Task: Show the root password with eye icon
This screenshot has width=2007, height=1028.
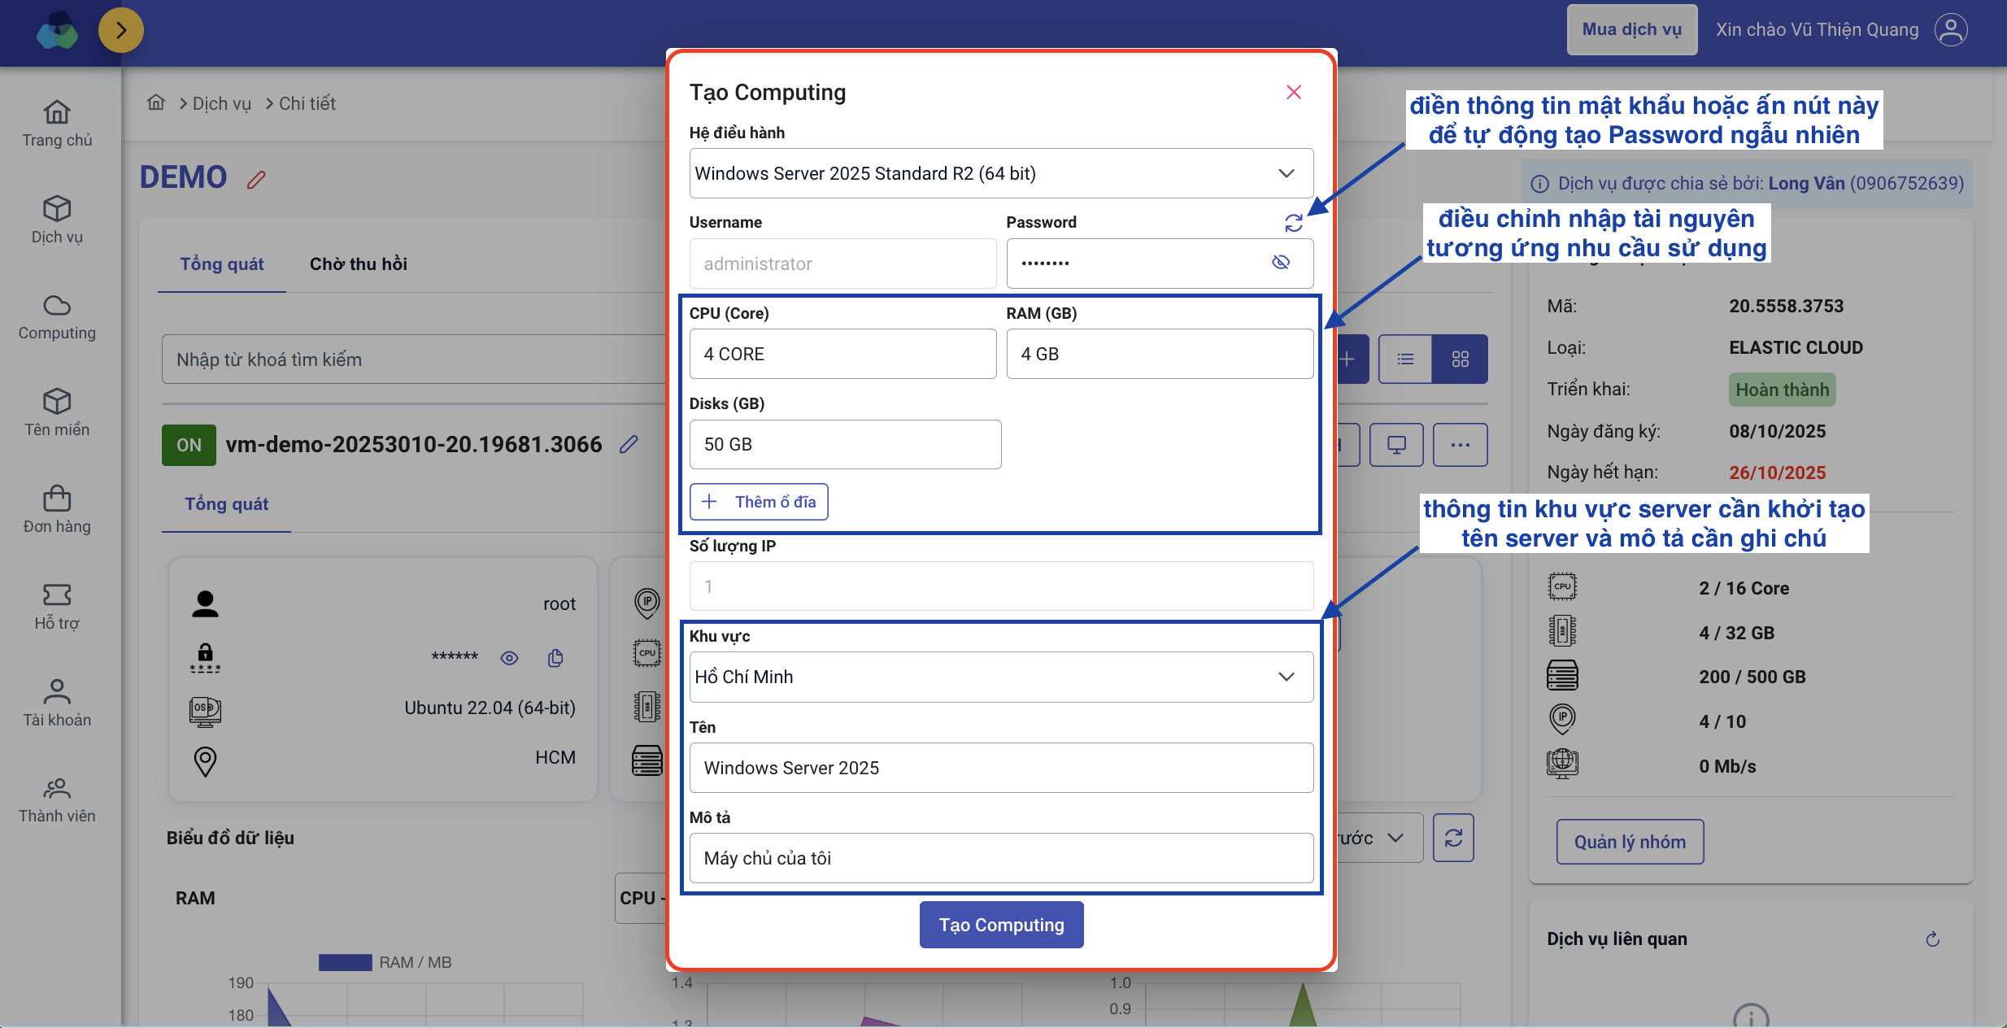Action: point(509,658)
